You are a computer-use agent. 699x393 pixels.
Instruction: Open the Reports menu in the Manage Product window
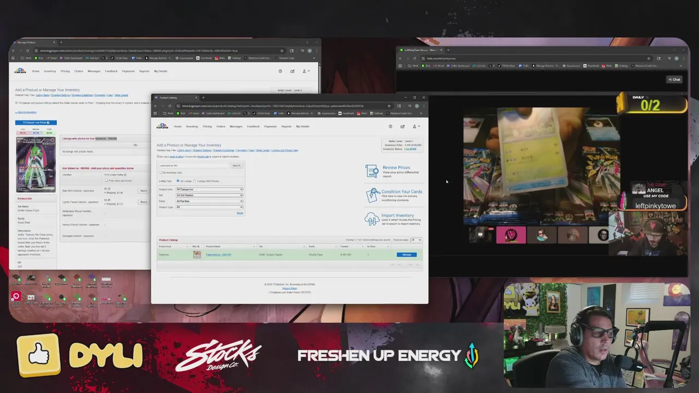click(144, 71)
